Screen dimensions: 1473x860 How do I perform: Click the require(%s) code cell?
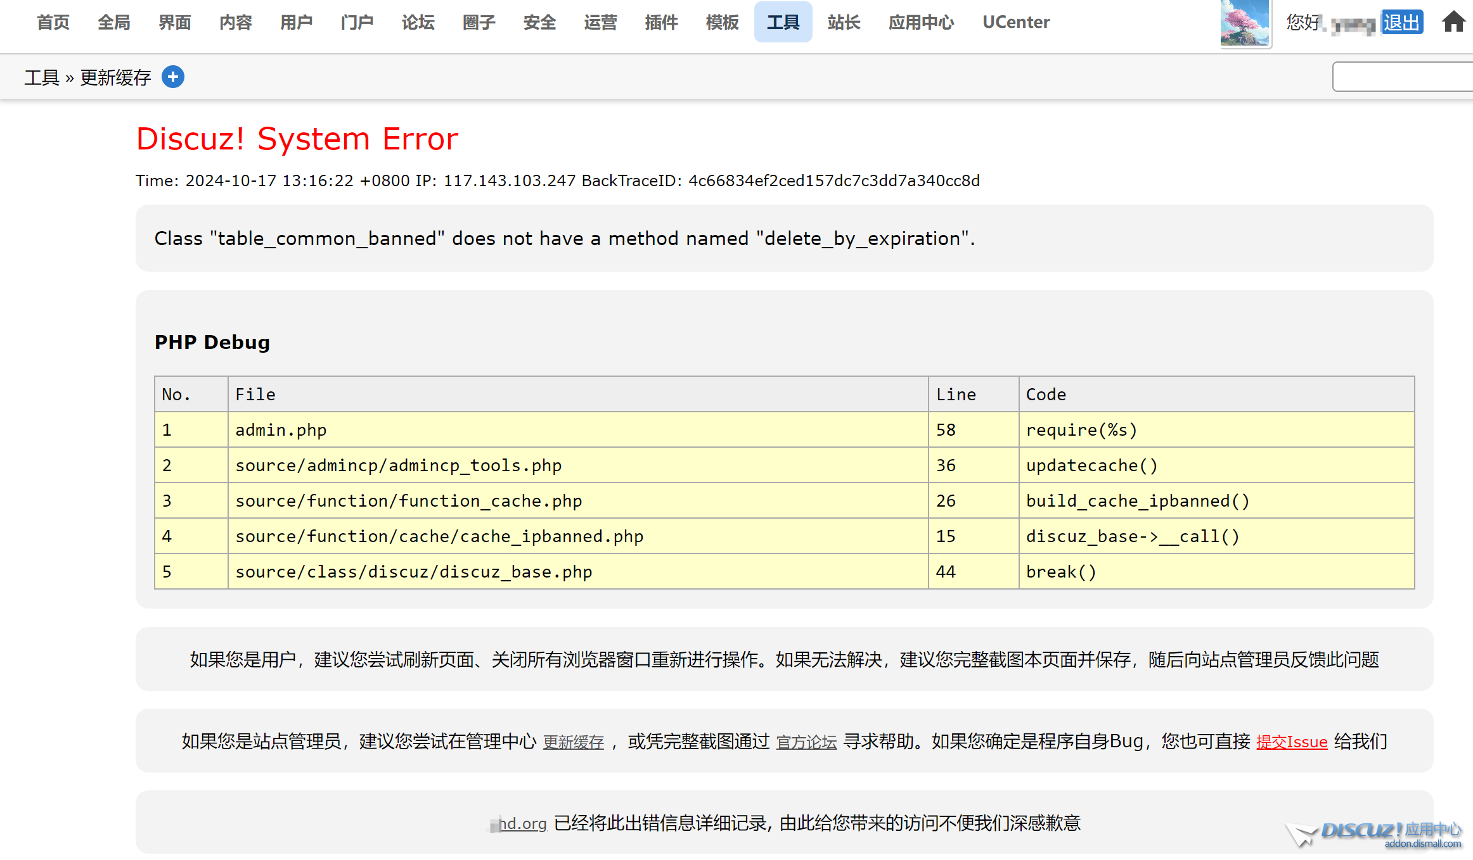tap(1216, 430)
